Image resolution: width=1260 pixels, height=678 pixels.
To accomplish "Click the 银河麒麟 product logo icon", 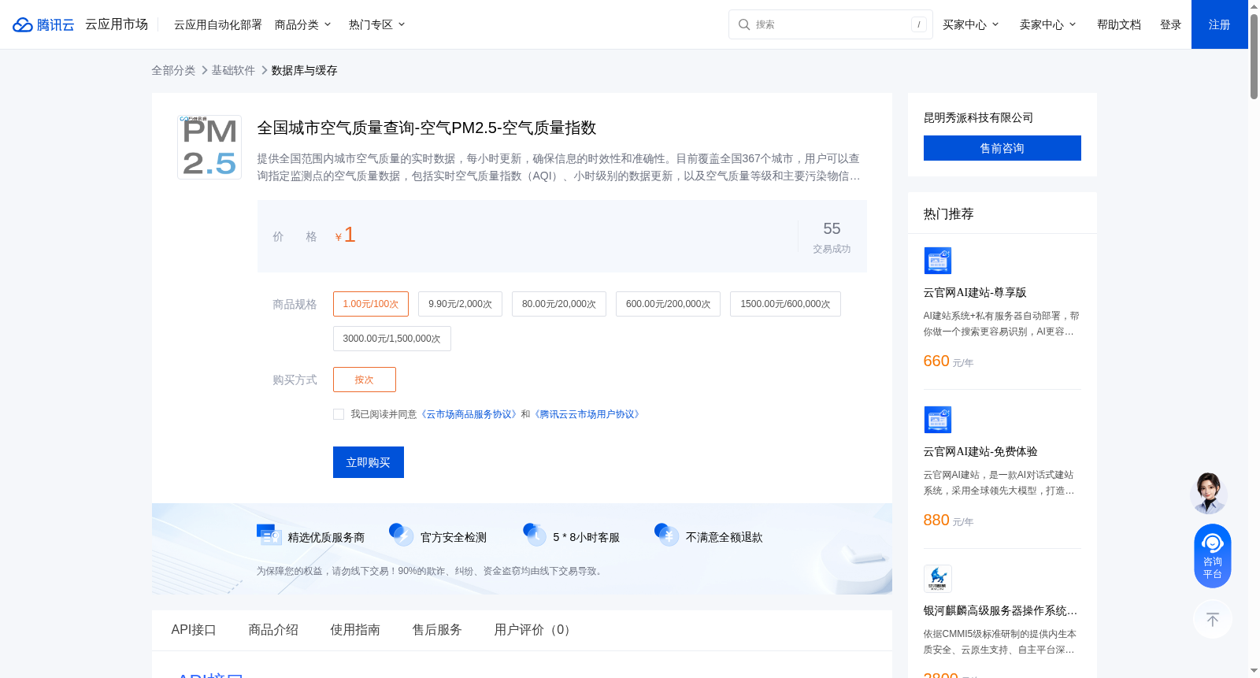I will tap(937, 579).
